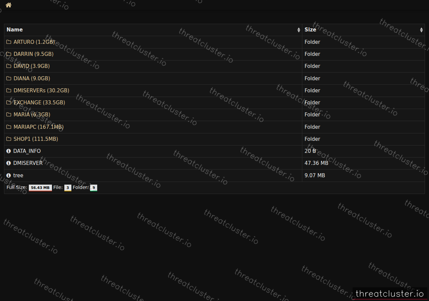The image size is (429, 301).
Task: Click the 20 B size cell
Action: [x=363, y=151]
